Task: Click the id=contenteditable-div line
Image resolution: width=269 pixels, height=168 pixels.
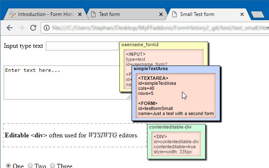Action: [x=177, y=142]
